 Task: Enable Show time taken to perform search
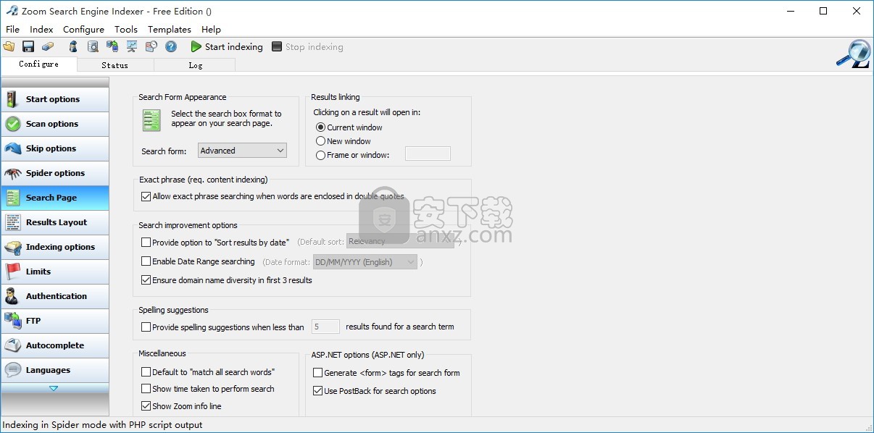[146, 389]
